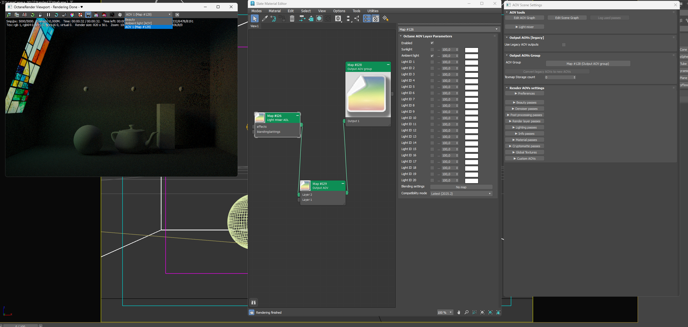Viewport: 688px width, 327px height.
Task: Select the eyedropper Pick Material tool
Action: 265,19
